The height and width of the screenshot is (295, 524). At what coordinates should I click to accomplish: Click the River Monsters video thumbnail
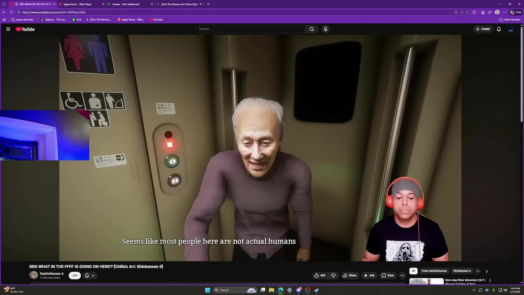point(426,281)
